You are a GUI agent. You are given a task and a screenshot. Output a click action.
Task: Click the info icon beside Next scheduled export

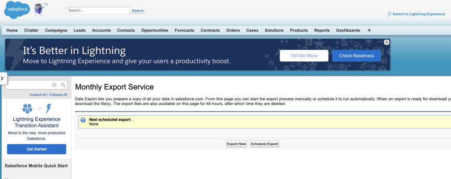(x=83, y=120)
